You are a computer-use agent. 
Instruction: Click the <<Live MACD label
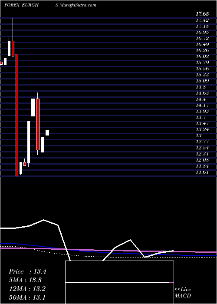point(183,293)
